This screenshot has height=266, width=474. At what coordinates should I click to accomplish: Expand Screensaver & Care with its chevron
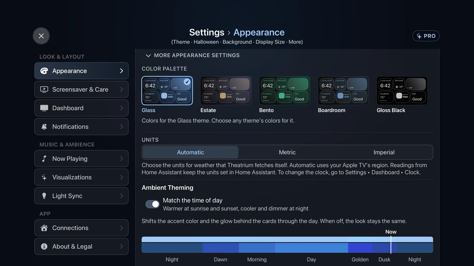tap(122, 89)
